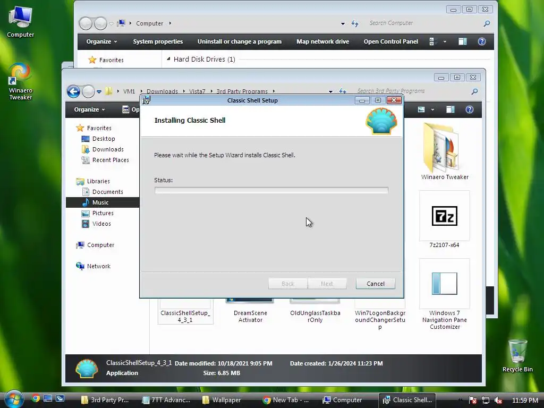Image resolution: width=544 pixels, height=408 pixels.
Task: Click Map network drive
Action: (x=322, y=41)
